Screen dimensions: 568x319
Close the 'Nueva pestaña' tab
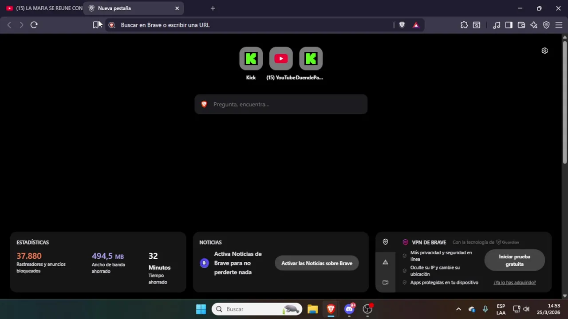click(x=177, y=8)
